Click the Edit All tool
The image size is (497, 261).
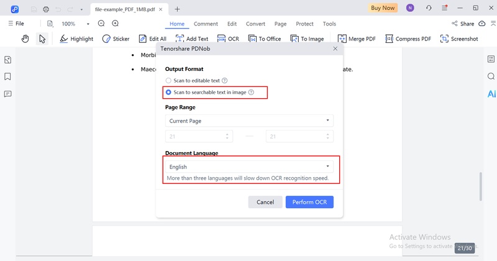click(x=152, y=39)
